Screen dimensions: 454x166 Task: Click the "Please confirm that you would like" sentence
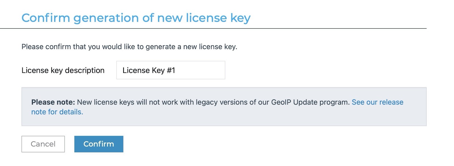click(129, 47)
